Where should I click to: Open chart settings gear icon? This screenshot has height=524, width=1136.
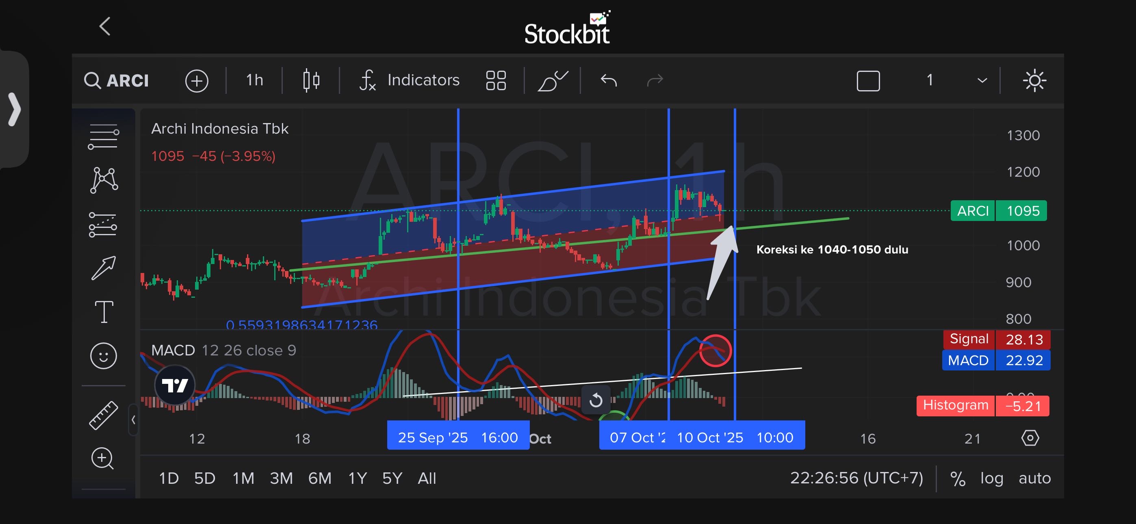click(x=1030, y=438)
